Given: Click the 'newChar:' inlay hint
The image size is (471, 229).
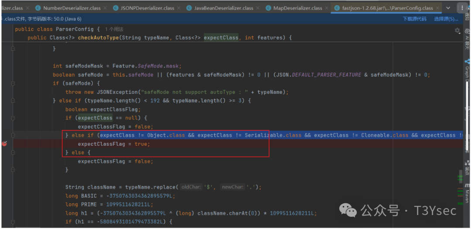Looking at the screenshot, I should point(232,187).
